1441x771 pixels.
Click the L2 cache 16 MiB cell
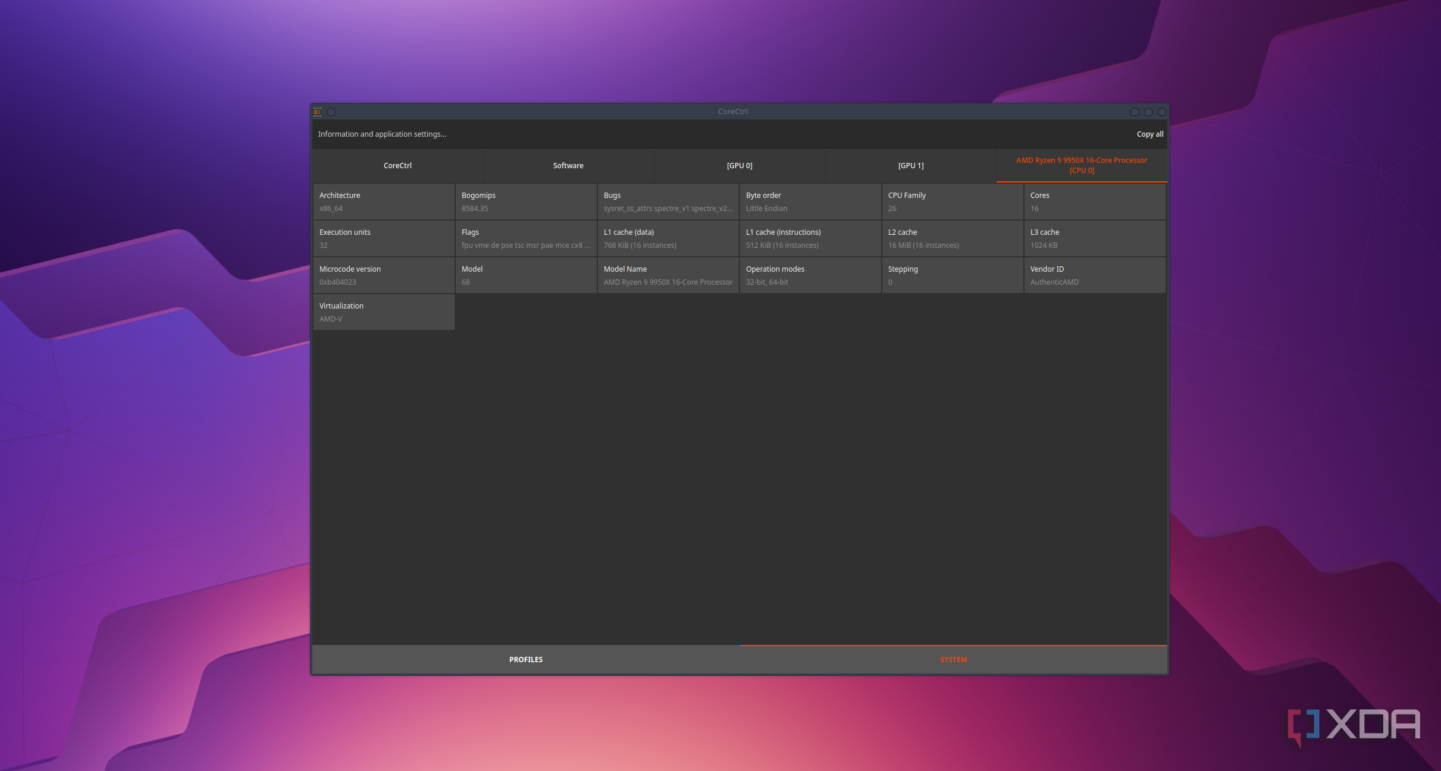[x=953, y=239]
